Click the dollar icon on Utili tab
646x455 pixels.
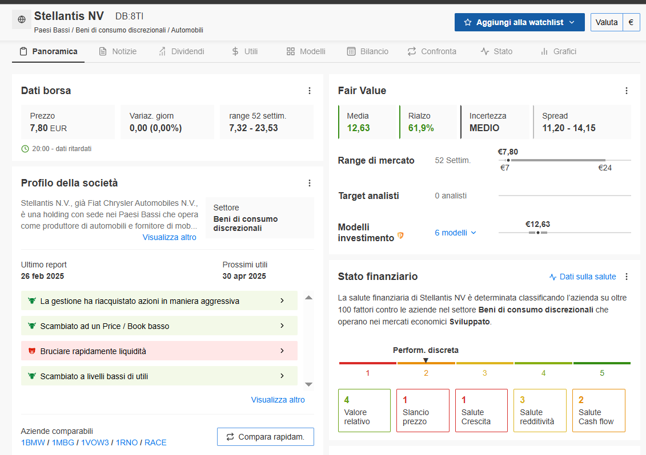pyautogui.click(x=235, y=51)
